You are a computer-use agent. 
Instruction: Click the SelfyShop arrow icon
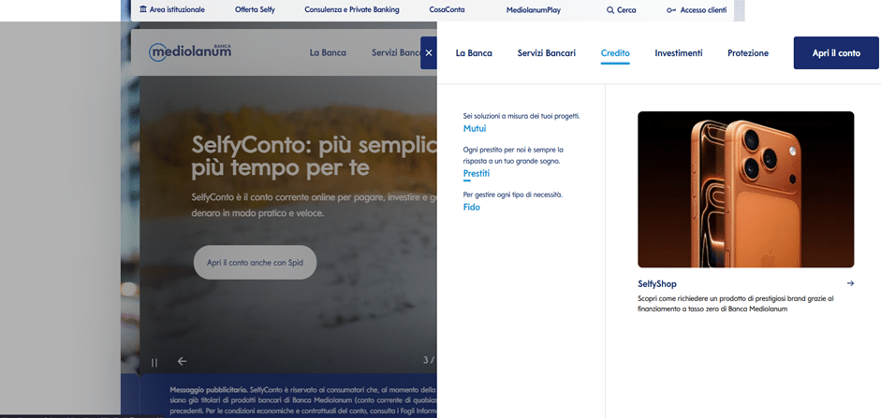pyautogui.click(x=849, y=283)
